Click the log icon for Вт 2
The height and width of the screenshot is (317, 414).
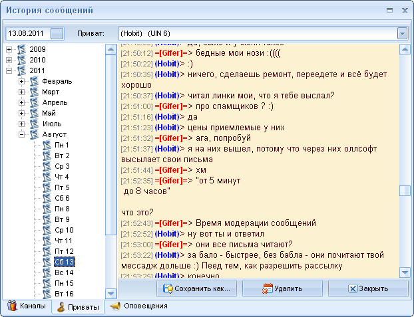(x=47, y=156)
